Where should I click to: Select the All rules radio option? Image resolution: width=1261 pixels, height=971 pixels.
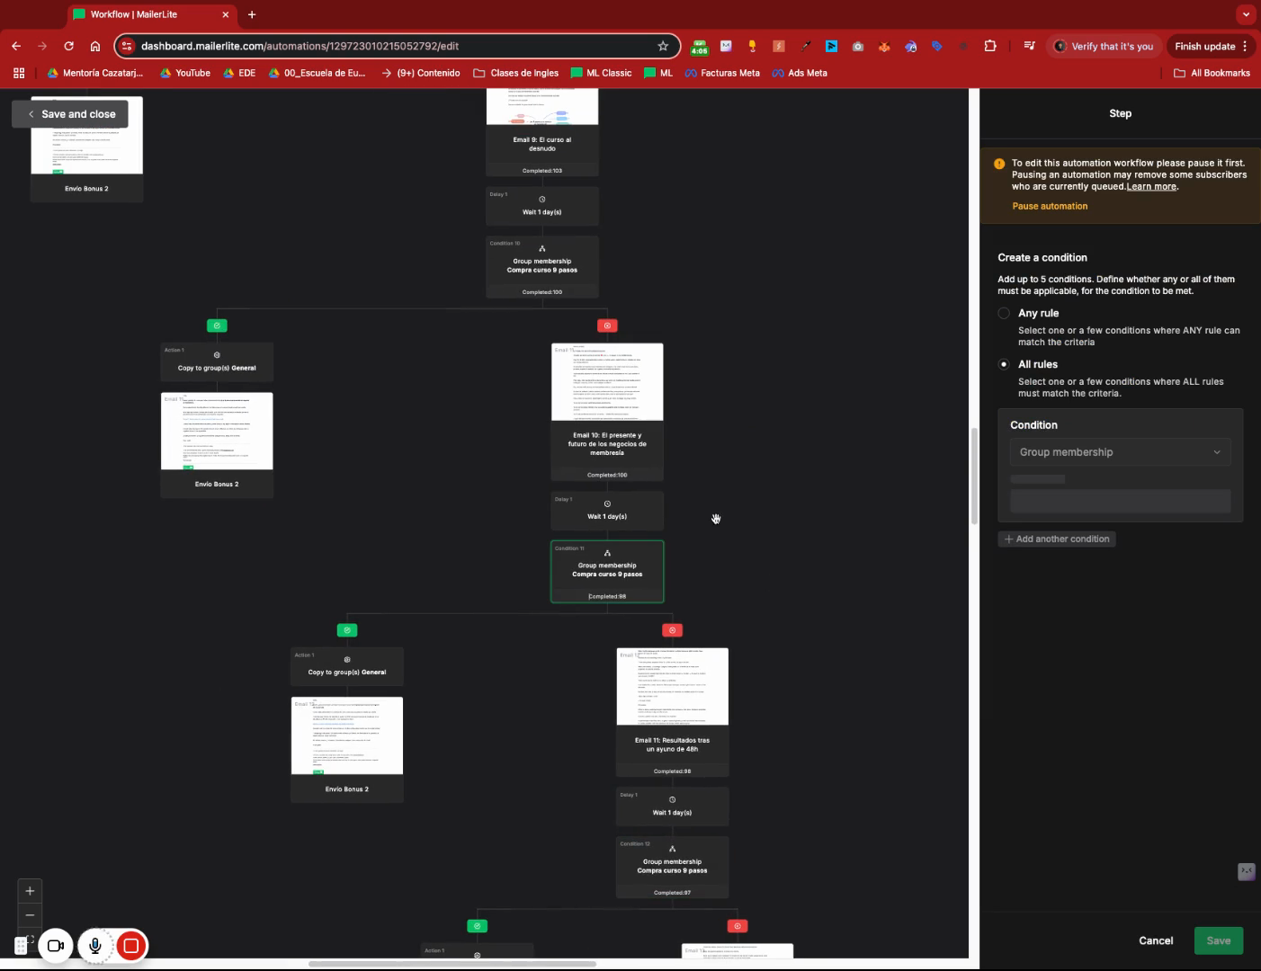click(1004, 364)
